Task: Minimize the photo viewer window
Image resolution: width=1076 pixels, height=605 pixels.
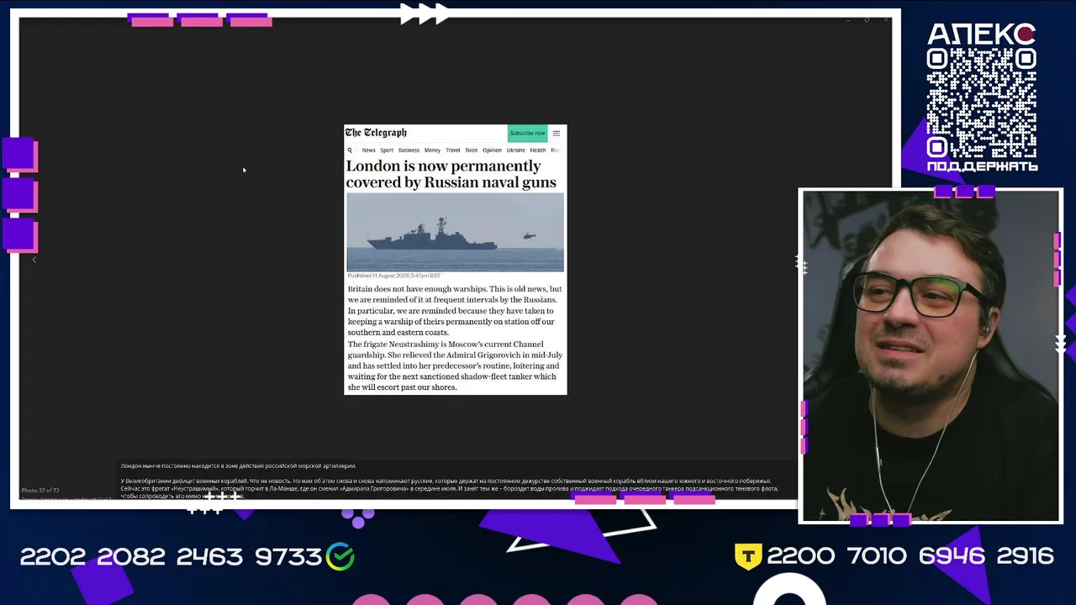Action: click(x=847, y=19)
